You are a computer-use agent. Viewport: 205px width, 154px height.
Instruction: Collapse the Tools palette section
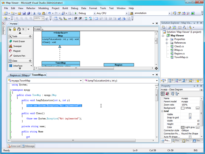tap(30, 36)
